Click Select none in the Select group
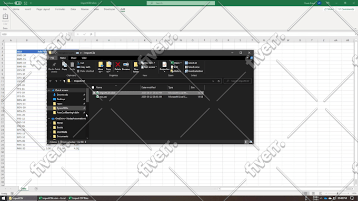This screenshot has height=201, width=358. coord(192,67)
